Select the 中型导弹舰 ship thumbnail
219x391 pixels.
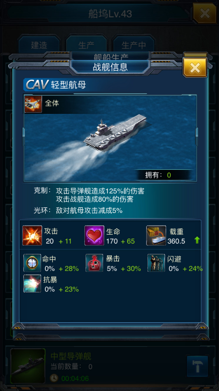[x=28, y=366]
